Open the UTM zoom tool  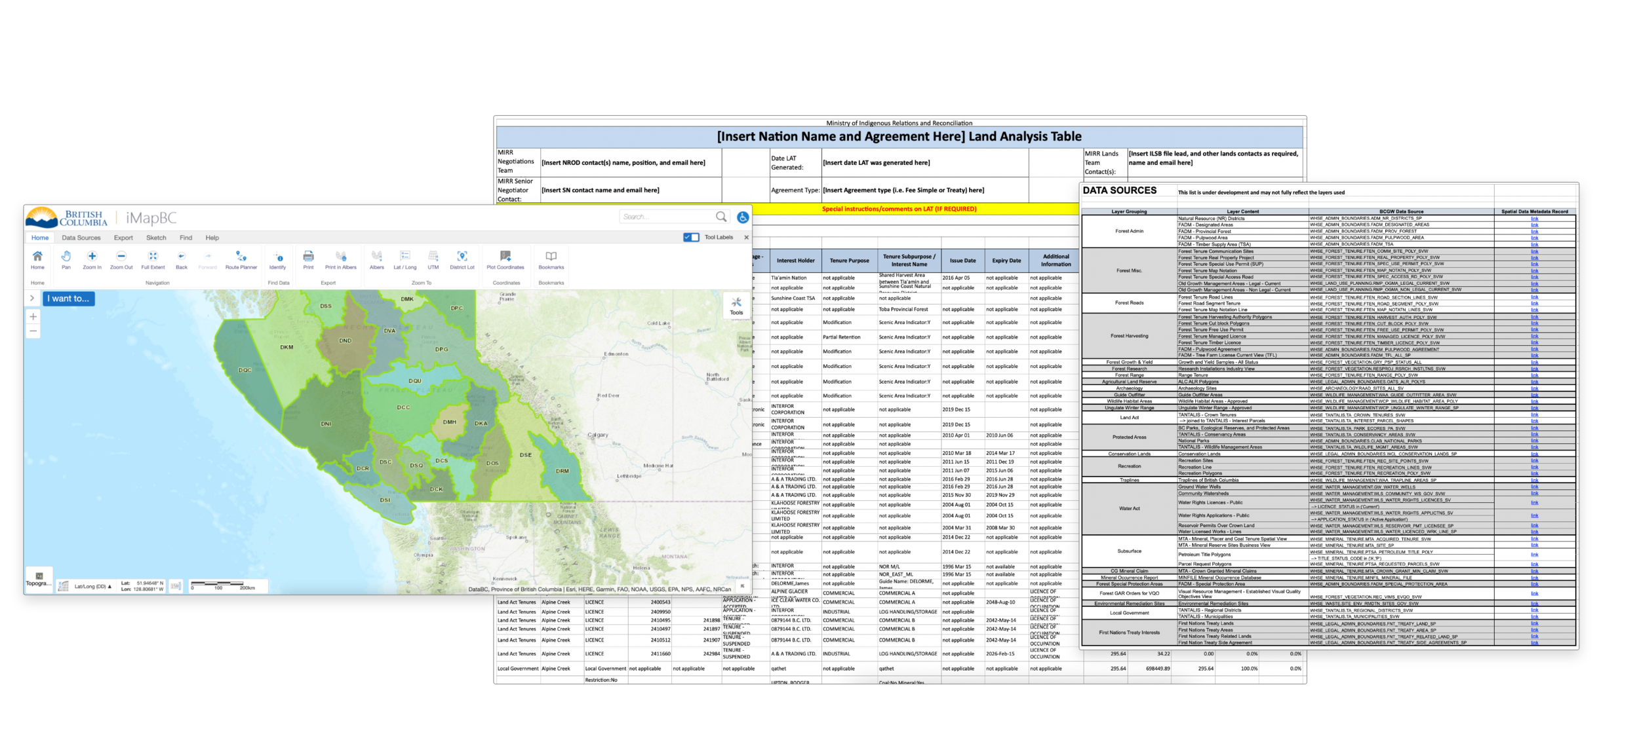click(433, 260)
